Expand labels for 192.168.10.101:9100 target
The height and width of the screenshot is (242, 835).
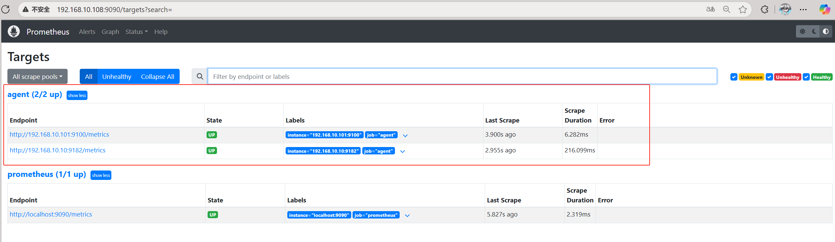pos(405,135)
